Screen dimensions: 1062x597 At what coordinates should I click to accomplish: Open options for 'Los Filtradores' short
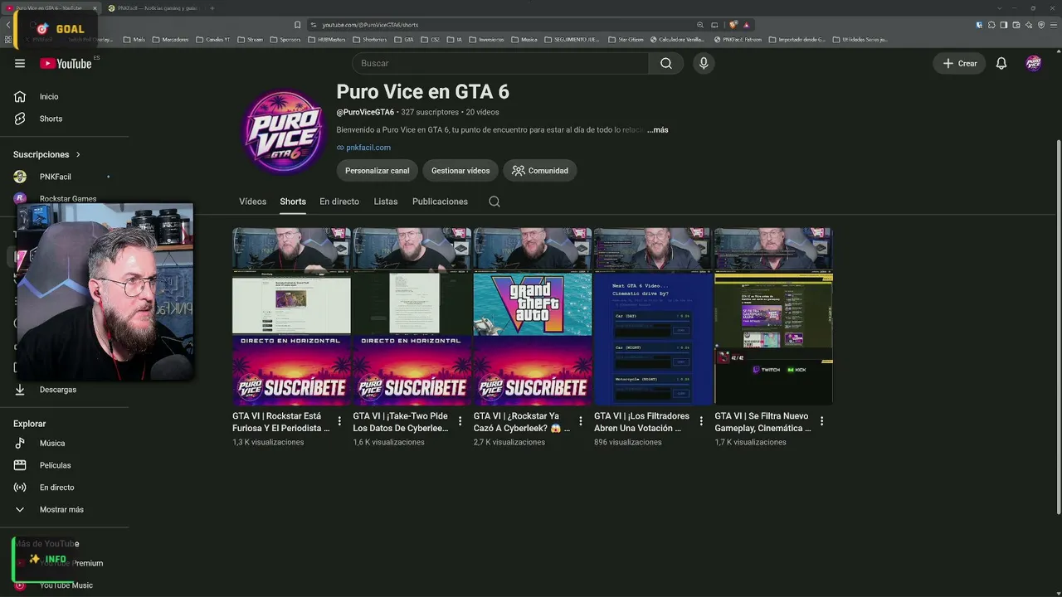pos(701,421)
